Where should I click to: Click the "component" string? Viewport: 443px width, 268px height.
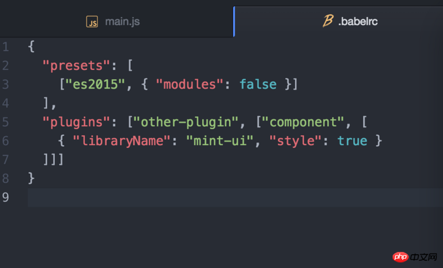303,122
